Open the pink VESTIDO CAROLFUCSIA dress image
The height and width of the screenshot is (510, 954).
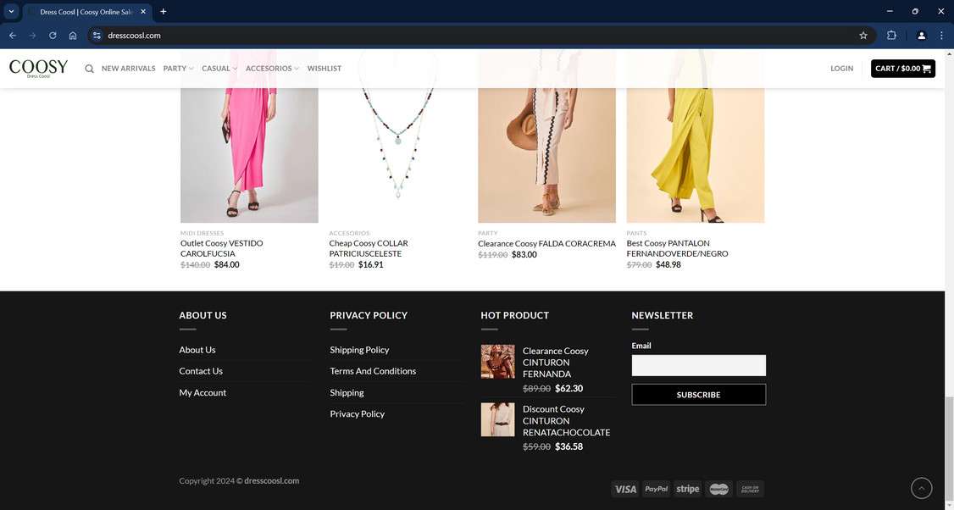tap(249, 154)
